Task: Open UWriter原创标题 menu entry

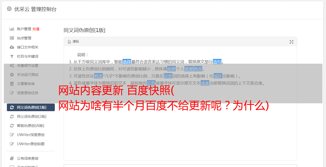Action: [x=31, y=144]
